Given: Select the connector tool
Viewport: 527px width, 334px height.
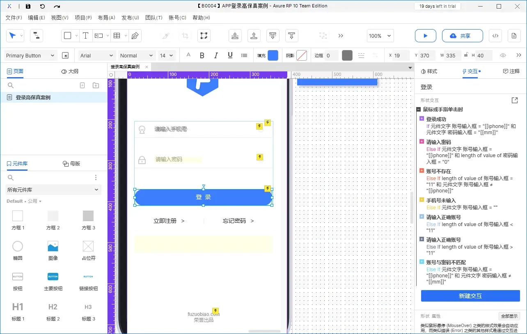Looking at the screenshot, I should (36, 36).
